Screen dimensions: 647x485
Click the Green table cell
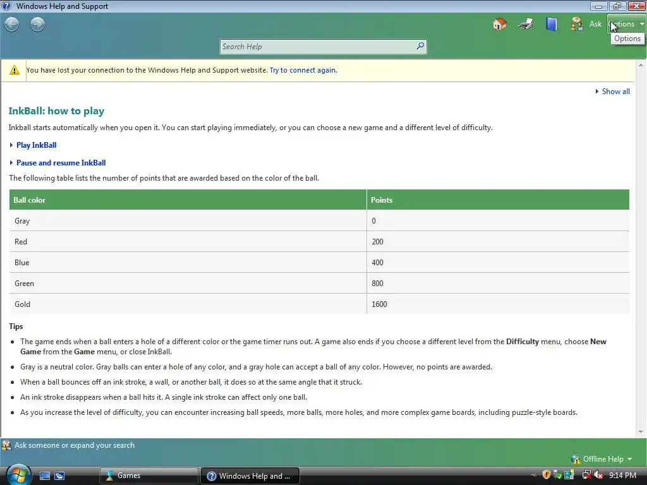pyautogui.click(x=188, y=284)
